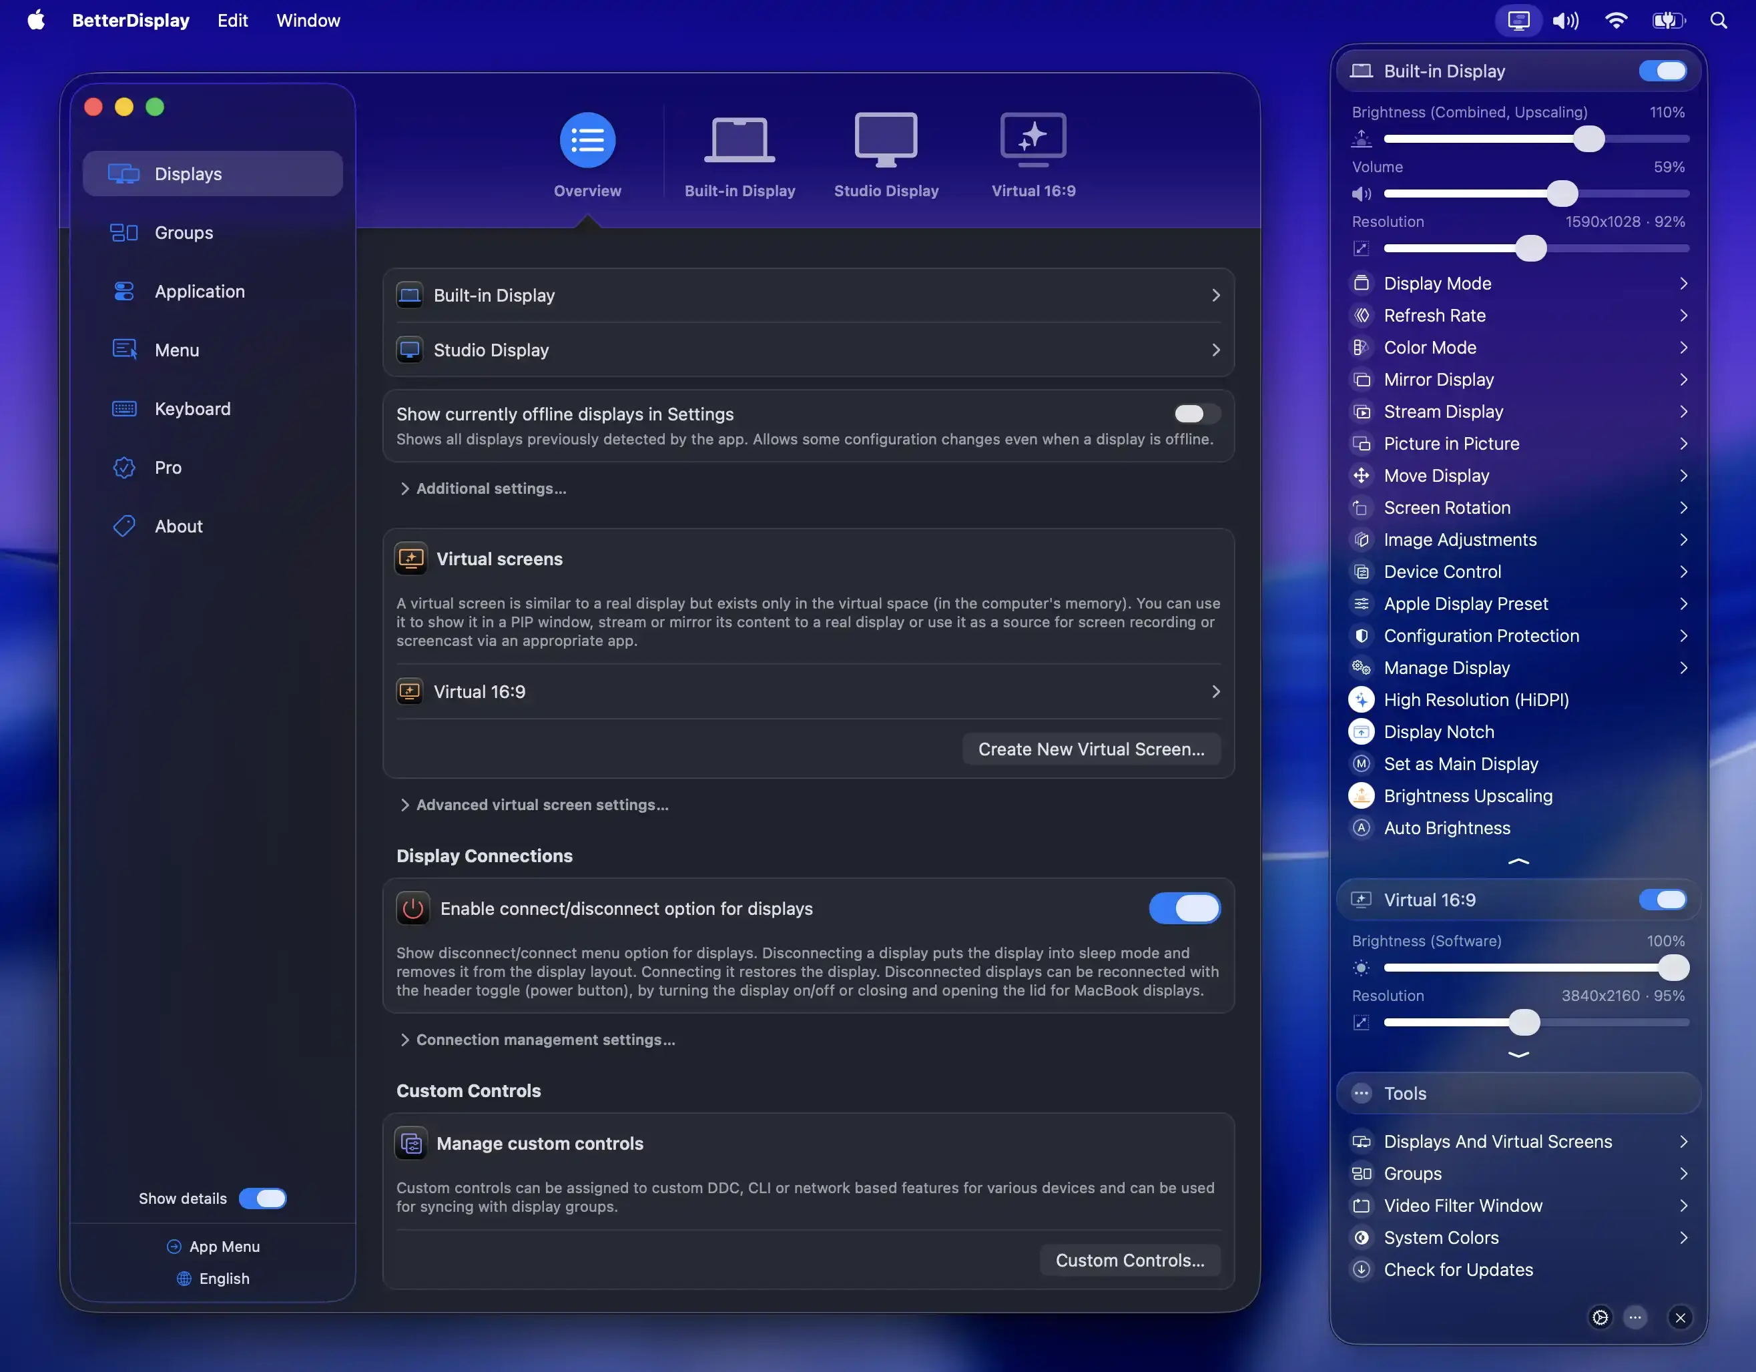Viewport: 1756px width, 1372px height.
Task: Open Display Mode submenu
Action: [1519, 283]
